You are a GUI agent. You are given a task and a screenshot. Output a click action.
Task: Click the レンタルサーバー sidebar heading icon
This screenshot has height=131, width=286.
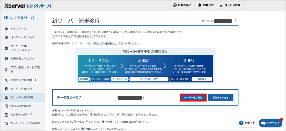click(6, 18)
